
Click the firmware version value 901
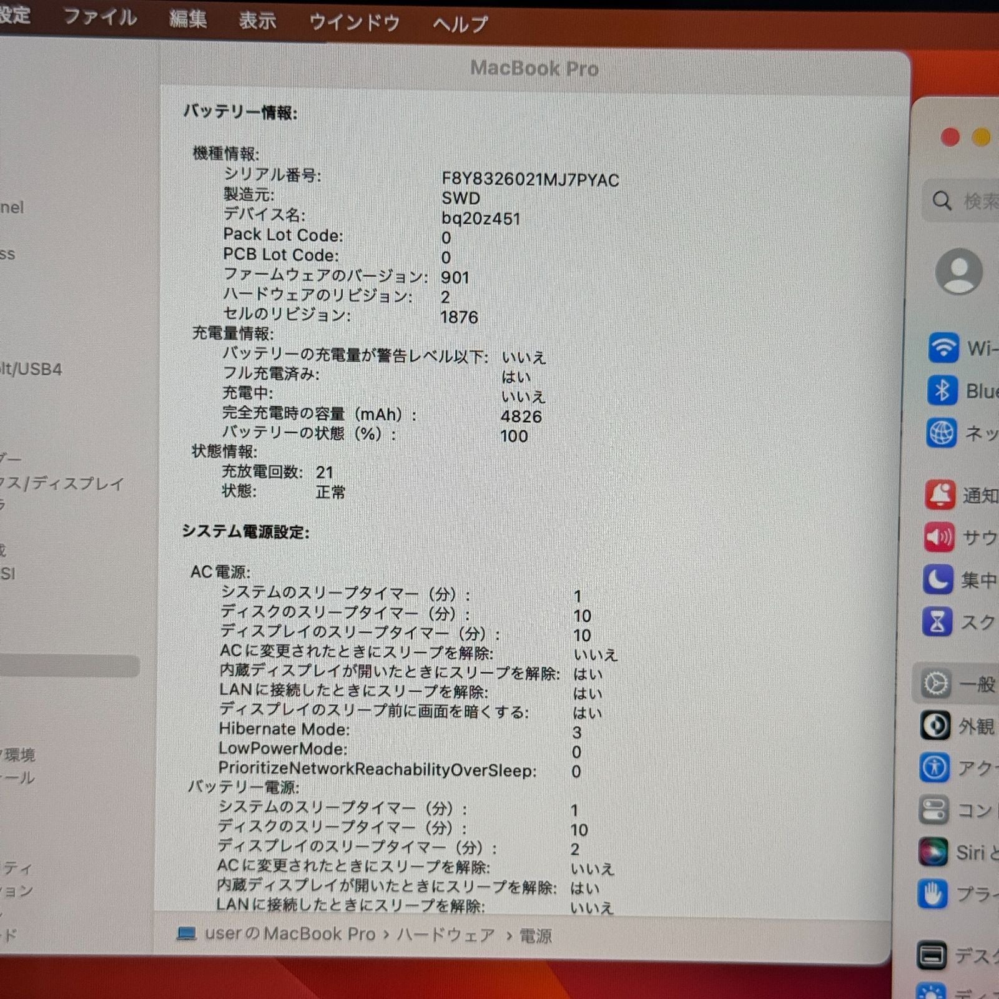(x=455, y=277)
